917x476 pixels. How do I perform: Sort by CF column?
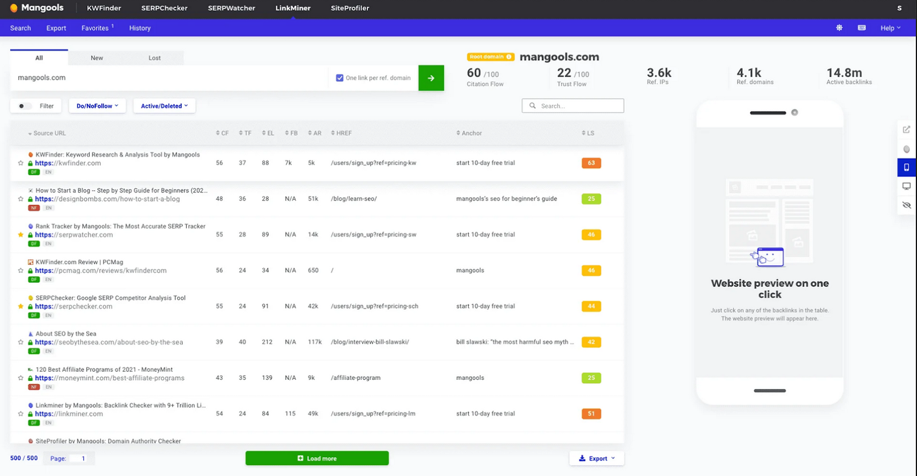coord(222,133)
